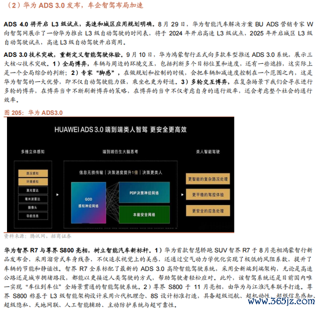Click the bold phrase 专家“脚感”
This screenshot has width=319, height=310.
(x=97, y=73)
